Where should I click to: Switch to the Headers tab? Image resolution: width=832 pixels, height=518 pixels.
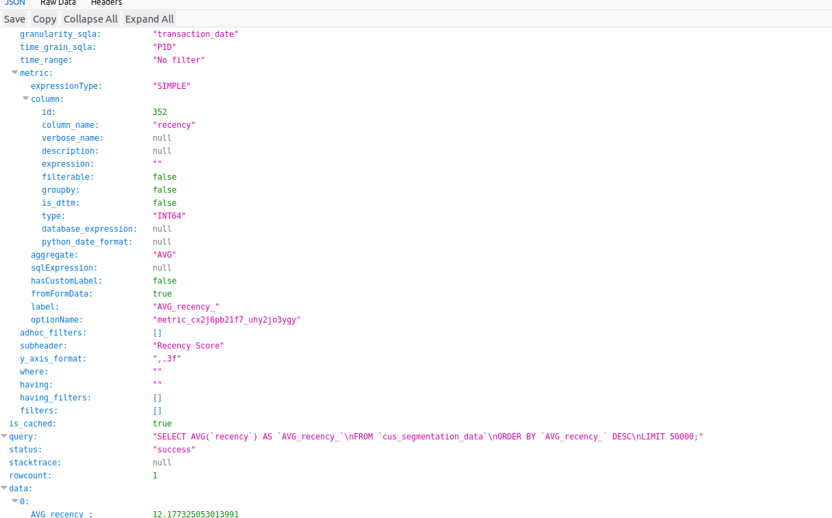[106, 3]
